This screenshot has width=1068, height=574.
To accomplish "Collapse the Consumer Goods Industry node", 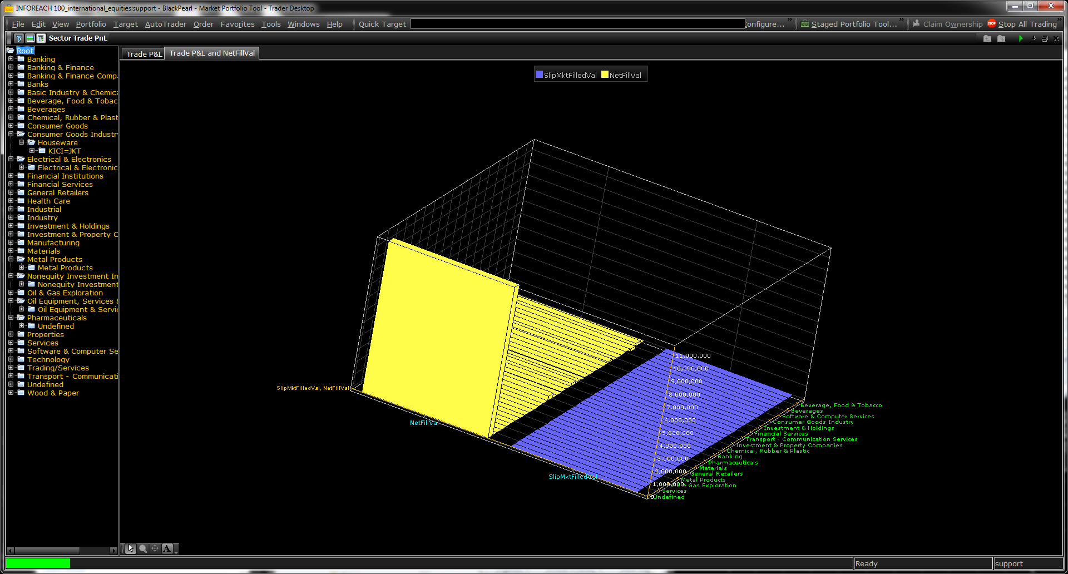I will pos(11,134).
